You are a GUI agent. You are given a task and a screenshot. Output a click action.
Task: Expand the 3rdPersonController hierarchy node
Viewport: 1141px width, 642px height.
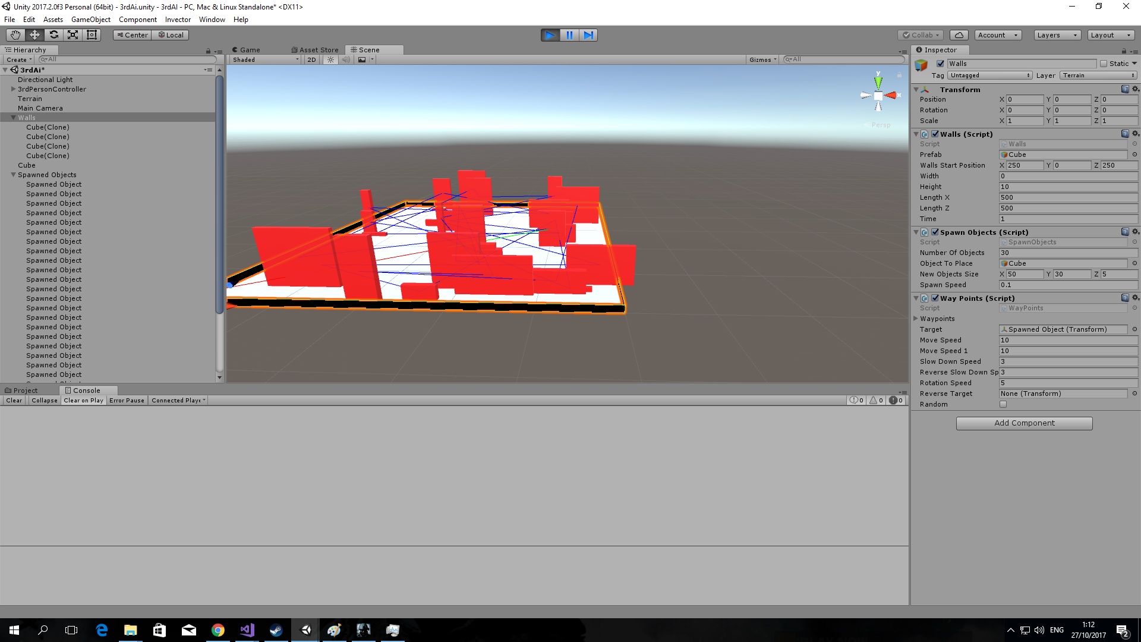point(13,89)
